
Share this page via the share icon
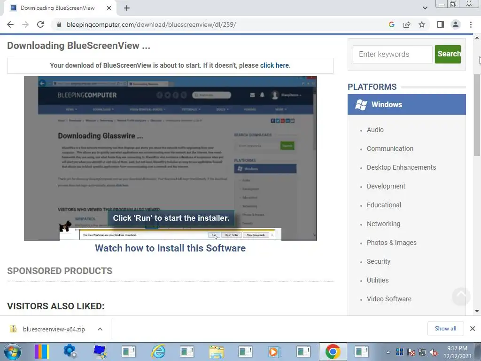click(407, 24)
